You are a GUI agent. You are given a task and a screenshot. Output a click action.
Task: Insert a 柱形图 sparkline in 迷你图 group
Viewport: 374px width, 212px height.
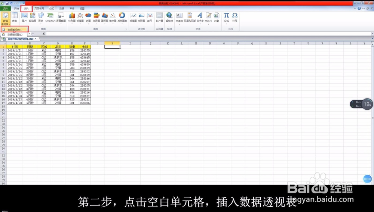(141, 17)
